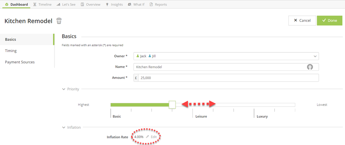This screenshot has height=145, width=345.
Task: Click the Timeline hourglass icon
Action: pos(35,4)
